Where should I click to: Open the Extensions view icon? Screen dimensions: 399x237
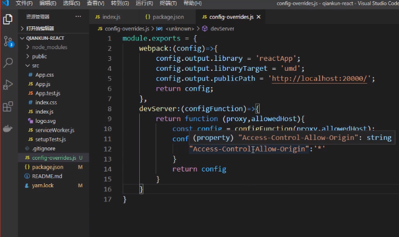click(x=8, y=107)
